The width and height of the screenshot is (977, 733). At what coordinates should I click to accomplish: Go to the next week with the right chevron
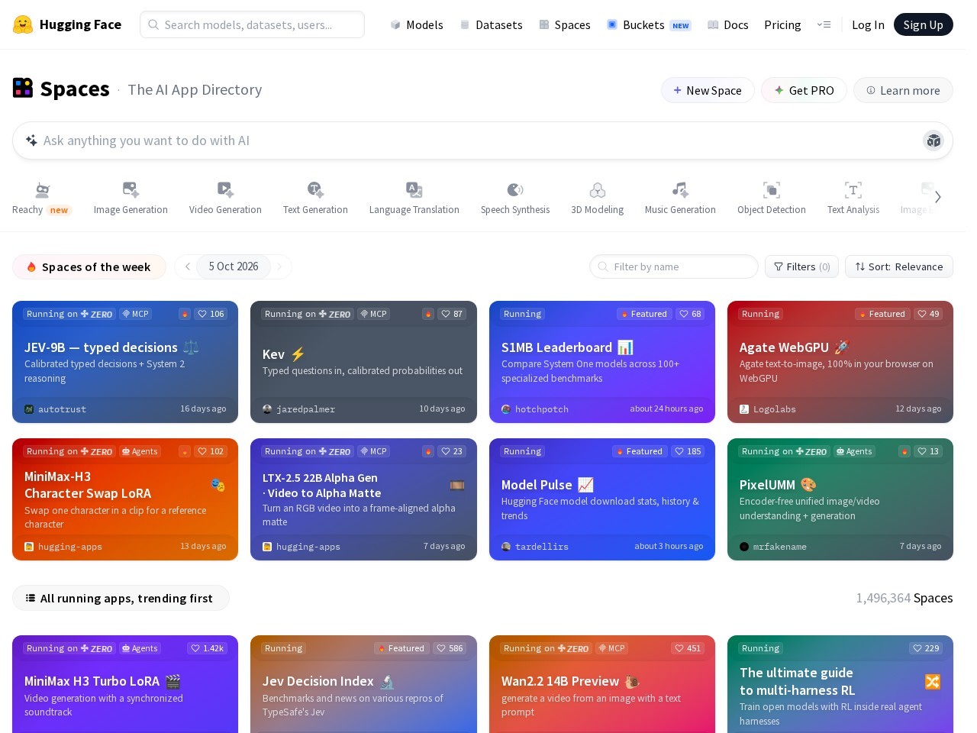click(x=279, y=266)
